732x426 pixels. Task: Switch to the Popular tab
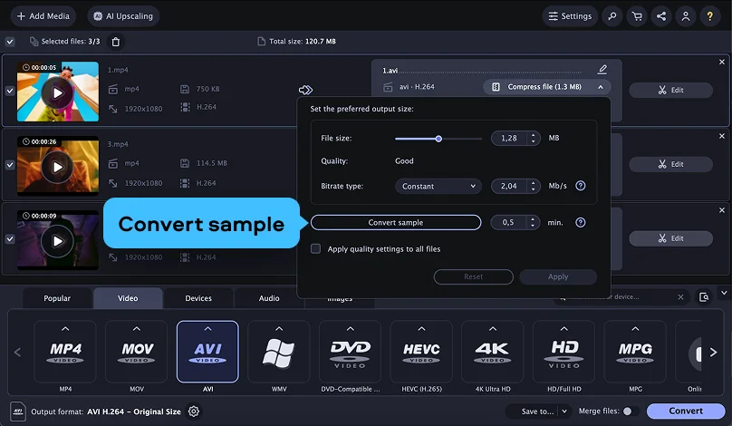coord(57,298)
